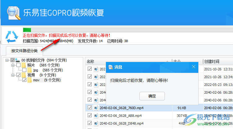Click the 乐易佳GOPRO视频恢复 title text

coord(64,13)
